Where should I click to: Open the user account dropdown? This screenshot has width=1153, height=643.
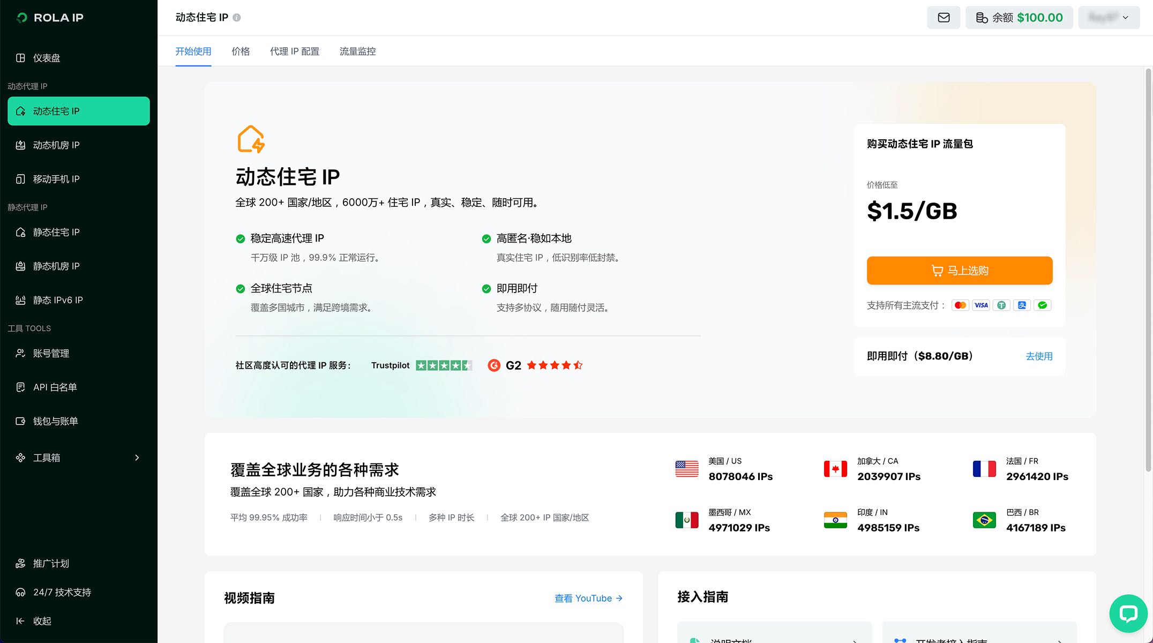pos(1109,18)
